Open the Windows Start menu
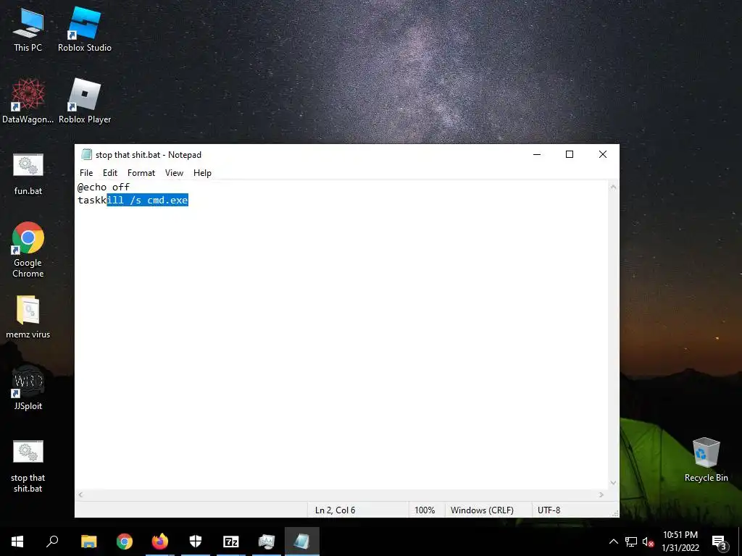 pos(17,542)
